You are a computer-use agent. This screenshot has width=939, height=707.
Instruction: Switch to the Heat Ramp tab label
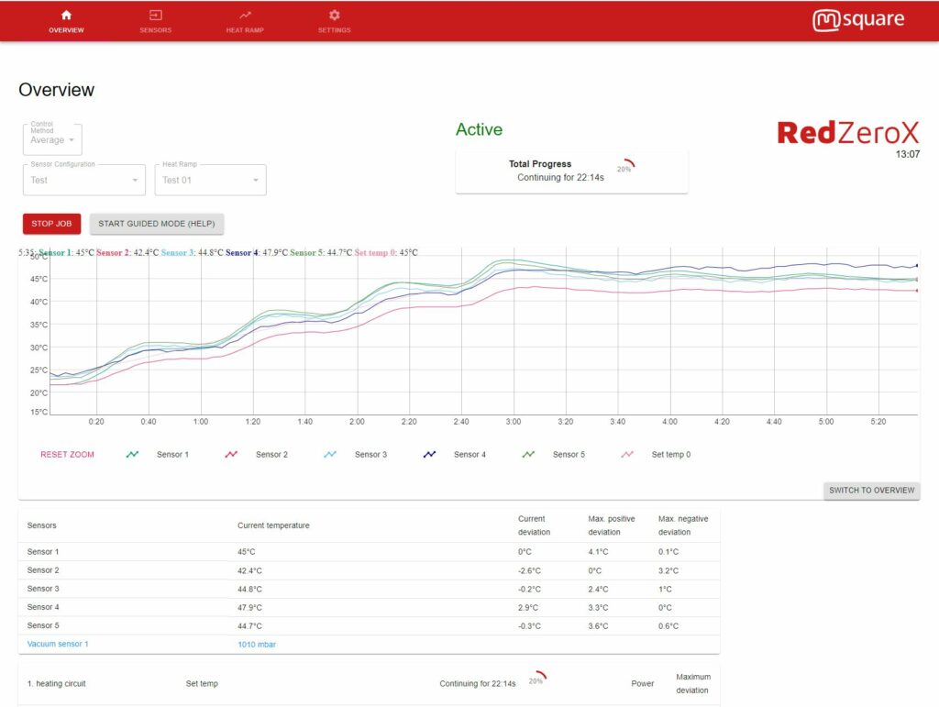pos(245,30)
